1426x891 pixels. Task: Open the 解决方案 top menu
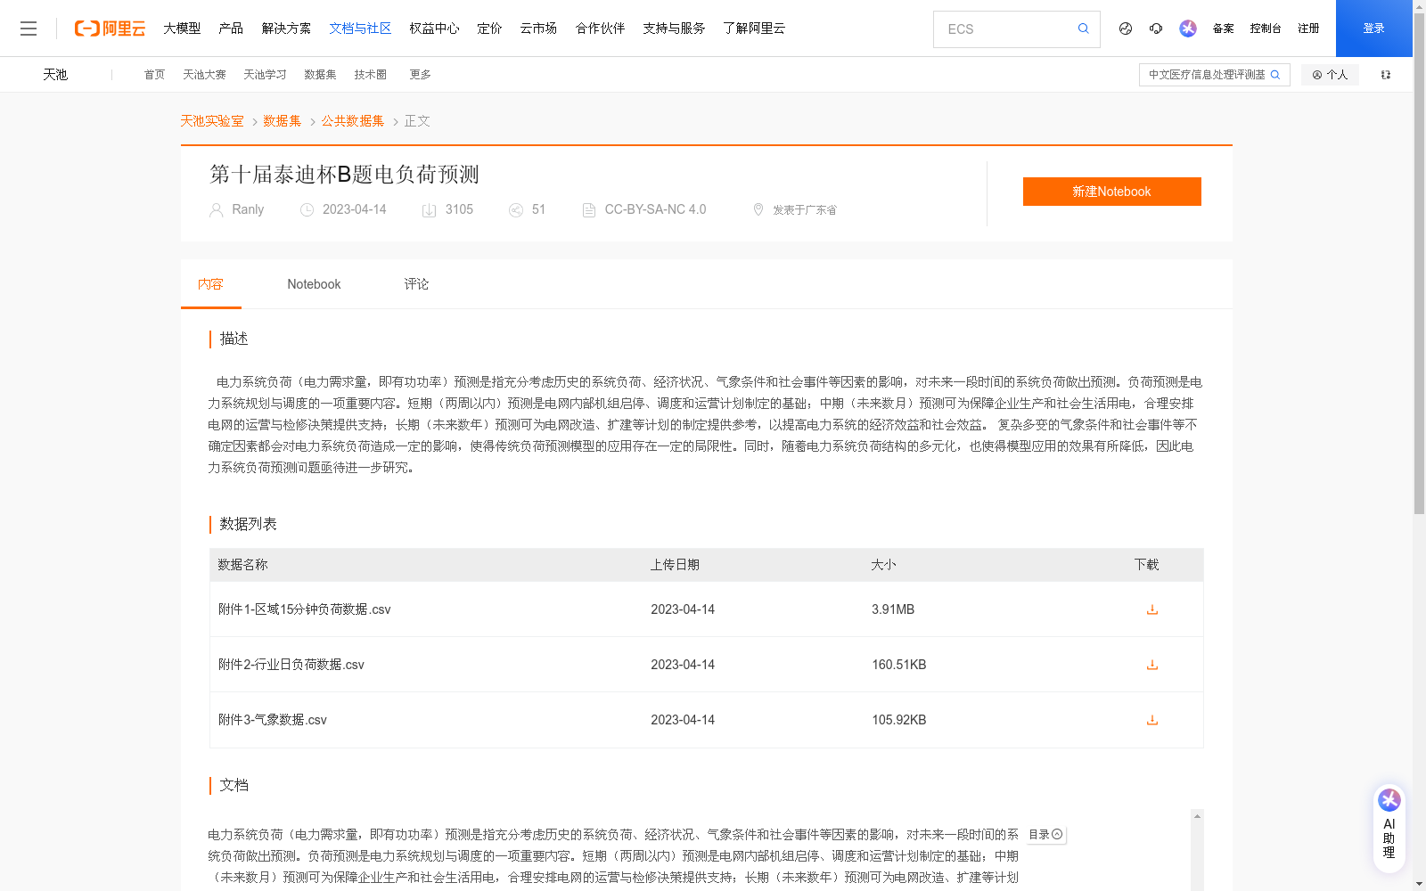click(286, 29)
